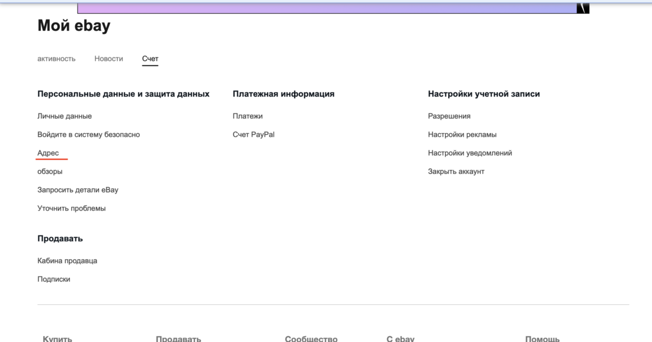Switch to the активность tab
Screen dimensions: 652x342
point(56,58)
